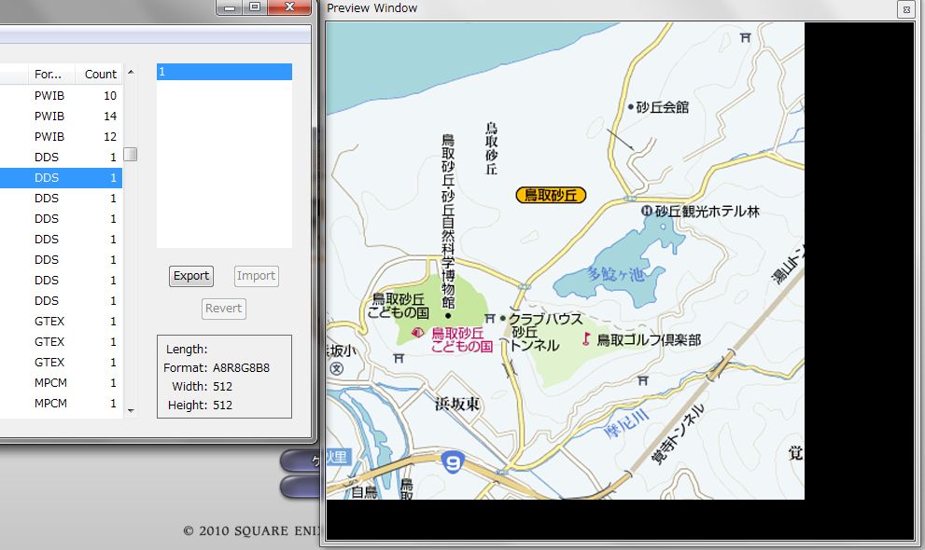
Task: Click the school symbol under 浜坂小 label
Action: [x=336, y=368]
